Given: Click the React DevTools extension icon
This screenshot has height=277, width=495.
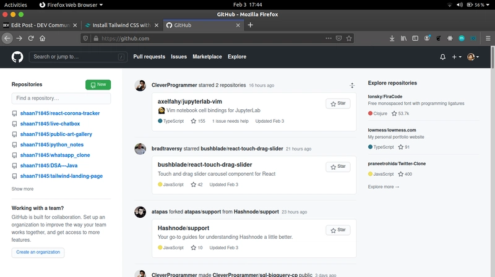Looking at the screenshot, I should tap(450, 38).
